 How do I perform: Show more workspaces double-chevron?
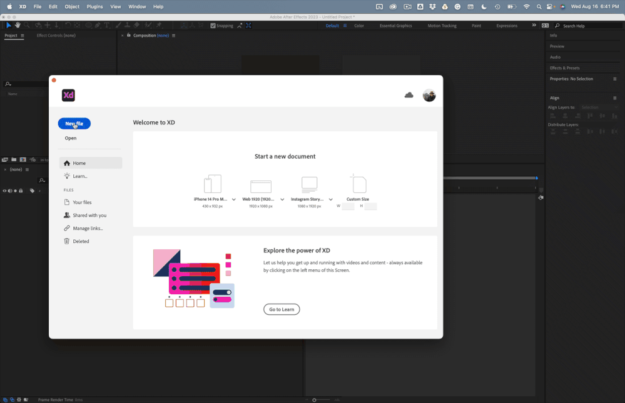[x=534, y=25]
